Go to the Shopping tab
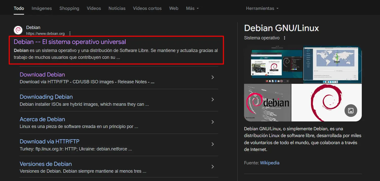 point(69,8)
